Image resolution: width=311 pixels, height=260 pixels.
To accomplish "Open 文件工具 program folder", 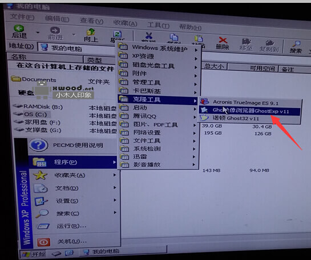I will [x=158, y=141].
